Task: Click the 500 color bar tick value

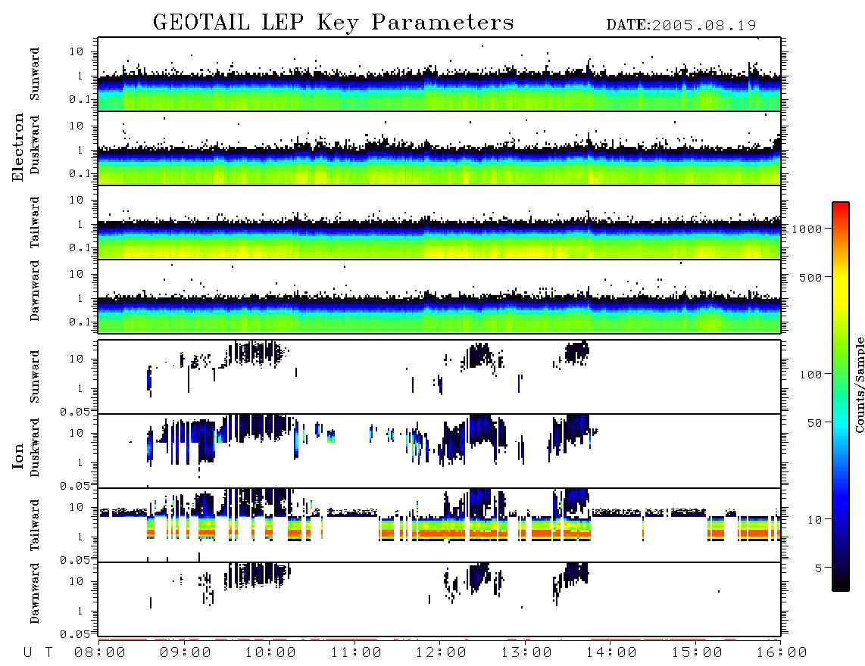Action: [810, 277]
